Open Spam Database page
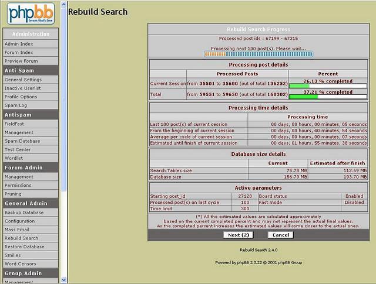Image resolution: width=376 pixels, height=284 pixels. 22,141
